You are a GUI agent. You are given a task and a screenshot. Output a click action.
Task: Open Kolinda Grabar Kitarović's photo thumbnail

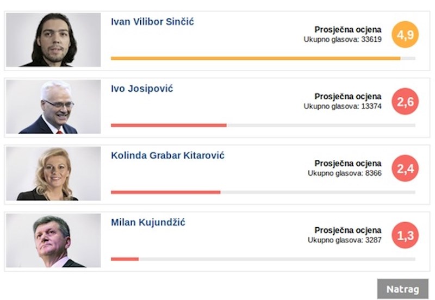coord(53,174)
